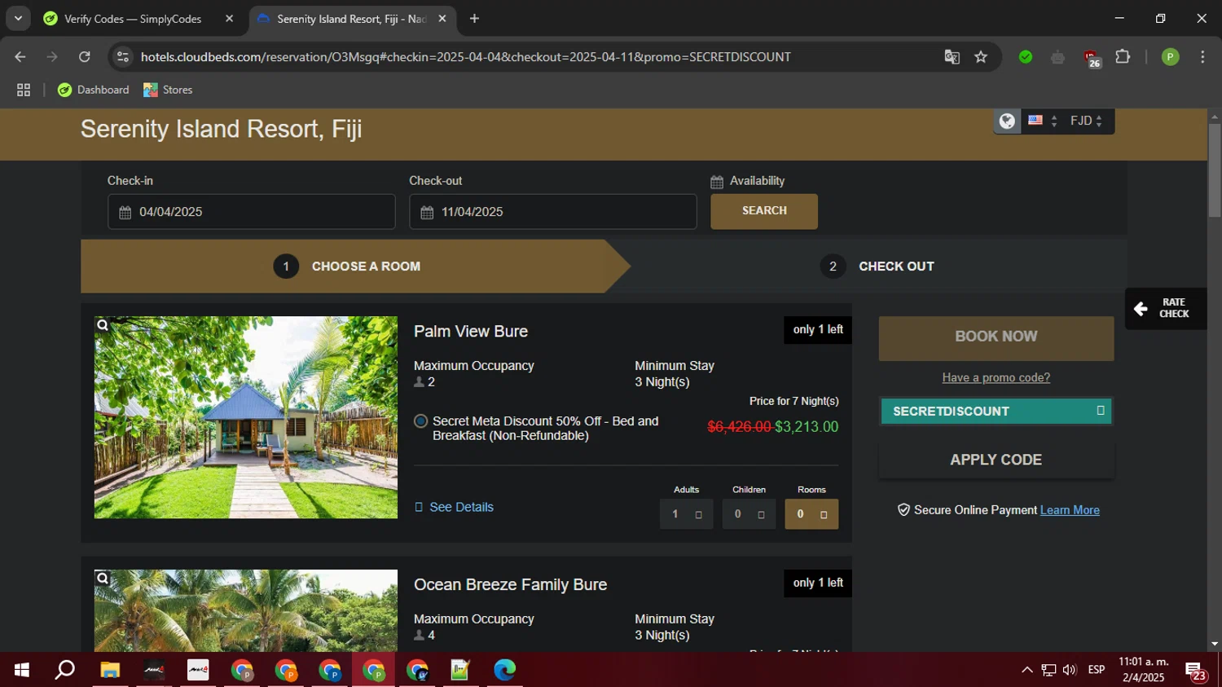Click the SEARCH availability button
Image resolution: width=1222 pixels, height=687 pixels.
764,211
